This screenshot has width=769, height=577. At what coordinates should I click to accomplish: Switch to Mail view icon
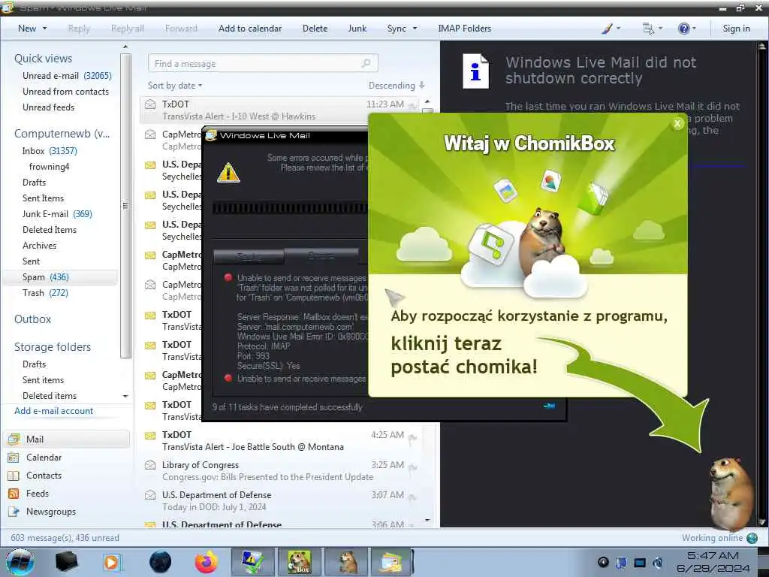coord(14,439)
